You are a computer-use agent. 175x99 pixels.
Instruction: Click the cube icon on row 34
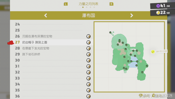89,84
